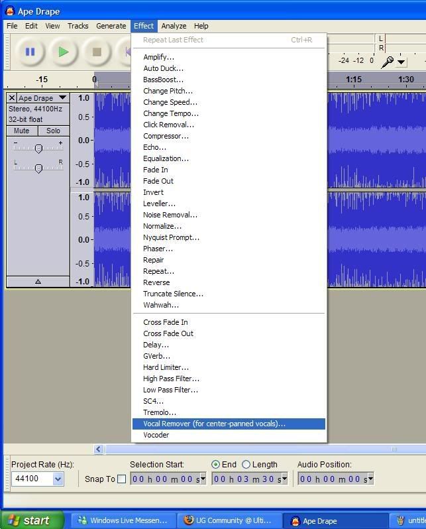Apply the Invert effect
The image size is (426, 529).
point(229,192)
